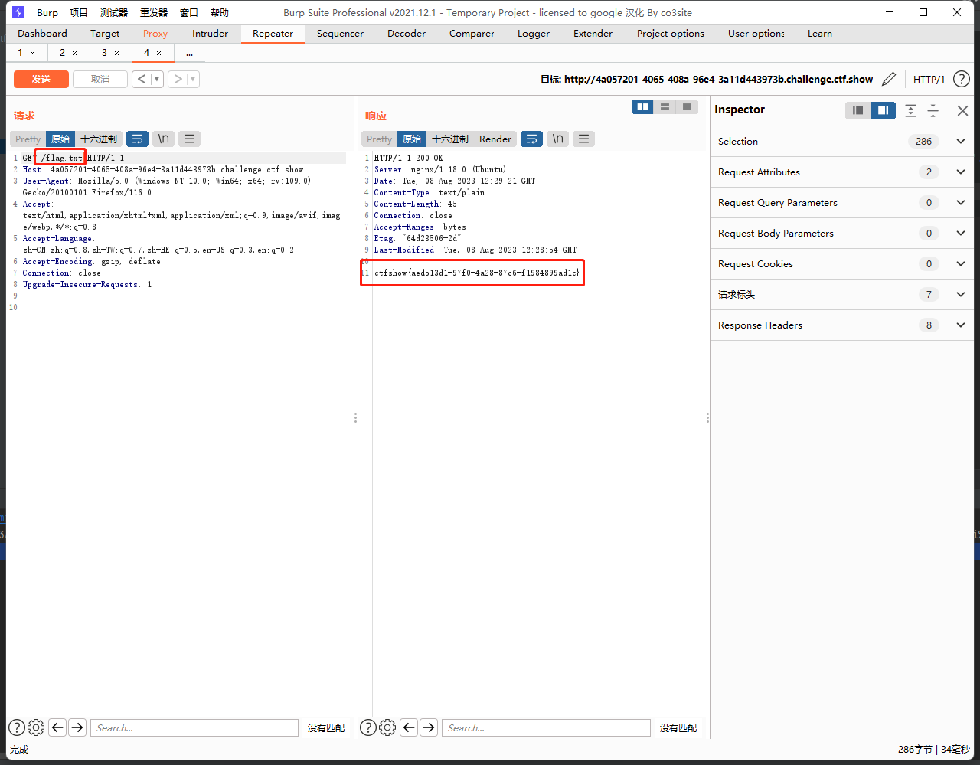Screen dimensions: 980x765
Task: Switch to the Intruder tab
Action: pyautogui.click(x=211, y=33)
